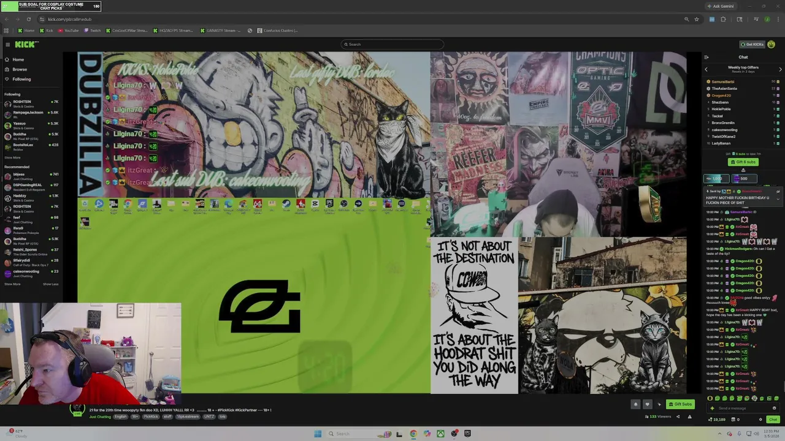
Task: Open the chat settings gear icon
Action: (760, 420)
